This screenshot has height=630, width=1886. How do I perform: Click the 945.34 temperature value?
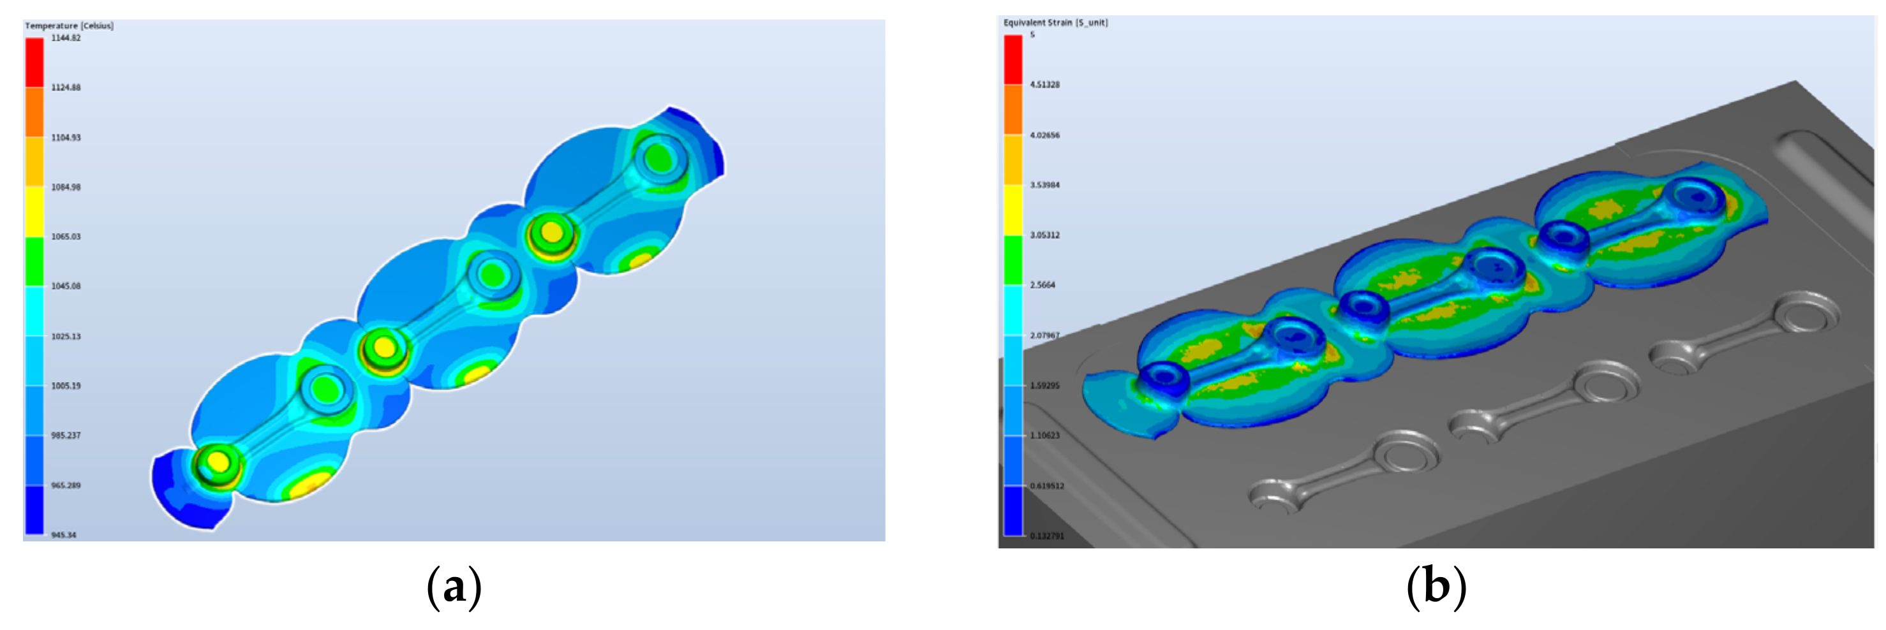click(64, 535)
